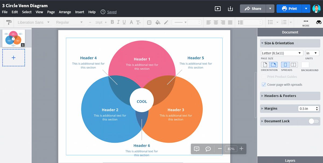
Task: Click the Print button
Action: [x=289, y=9]
